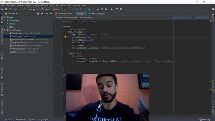Click Open Project Structure link
Viewport: 215px width, 121px height.
pyautogui.click(x=182, y=17)
